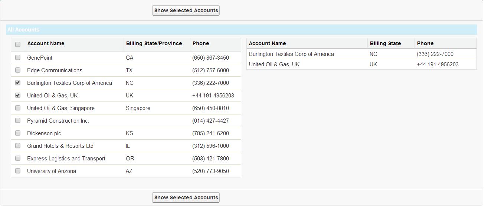Click the +44 191 4956203 phone in right table
Viewport: 485px width, 213px height.
pos(438,64)
